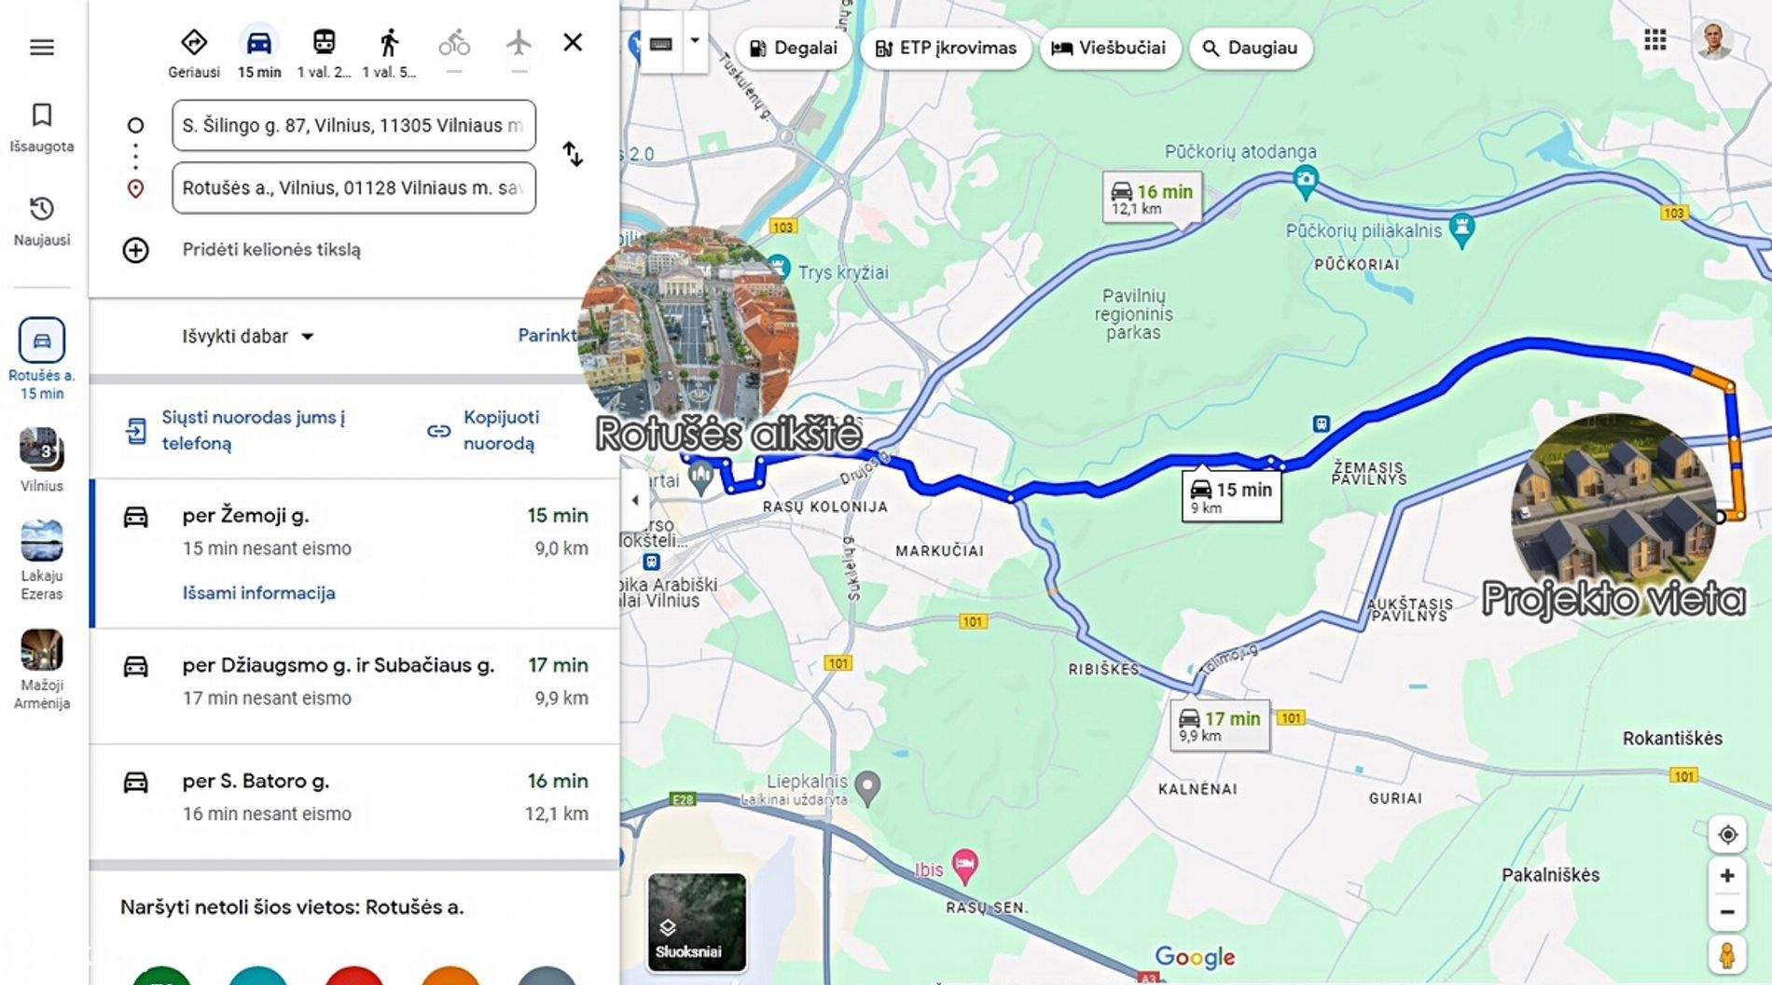Select the walking travel mode icon

[x=389, y=42]
